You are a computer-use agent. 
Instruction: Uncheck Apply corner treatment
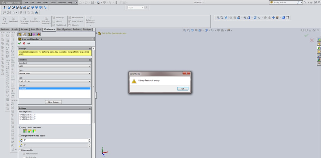(20, 127)
